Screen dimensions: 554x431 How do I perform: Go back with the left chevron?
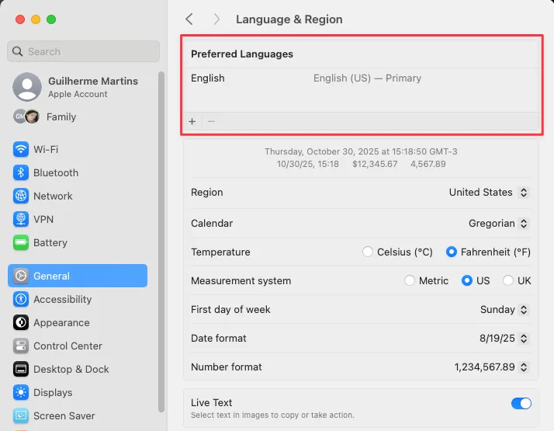[189, 19]
